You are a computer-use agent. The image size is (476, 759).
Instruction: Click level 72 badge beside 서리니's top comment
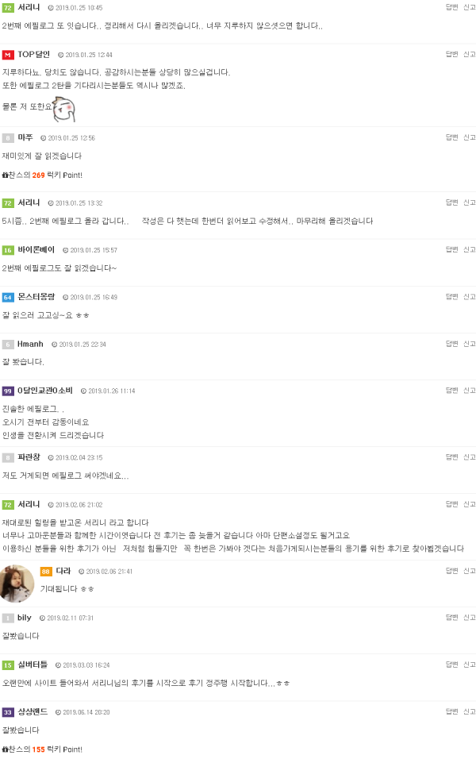[8, 8]
